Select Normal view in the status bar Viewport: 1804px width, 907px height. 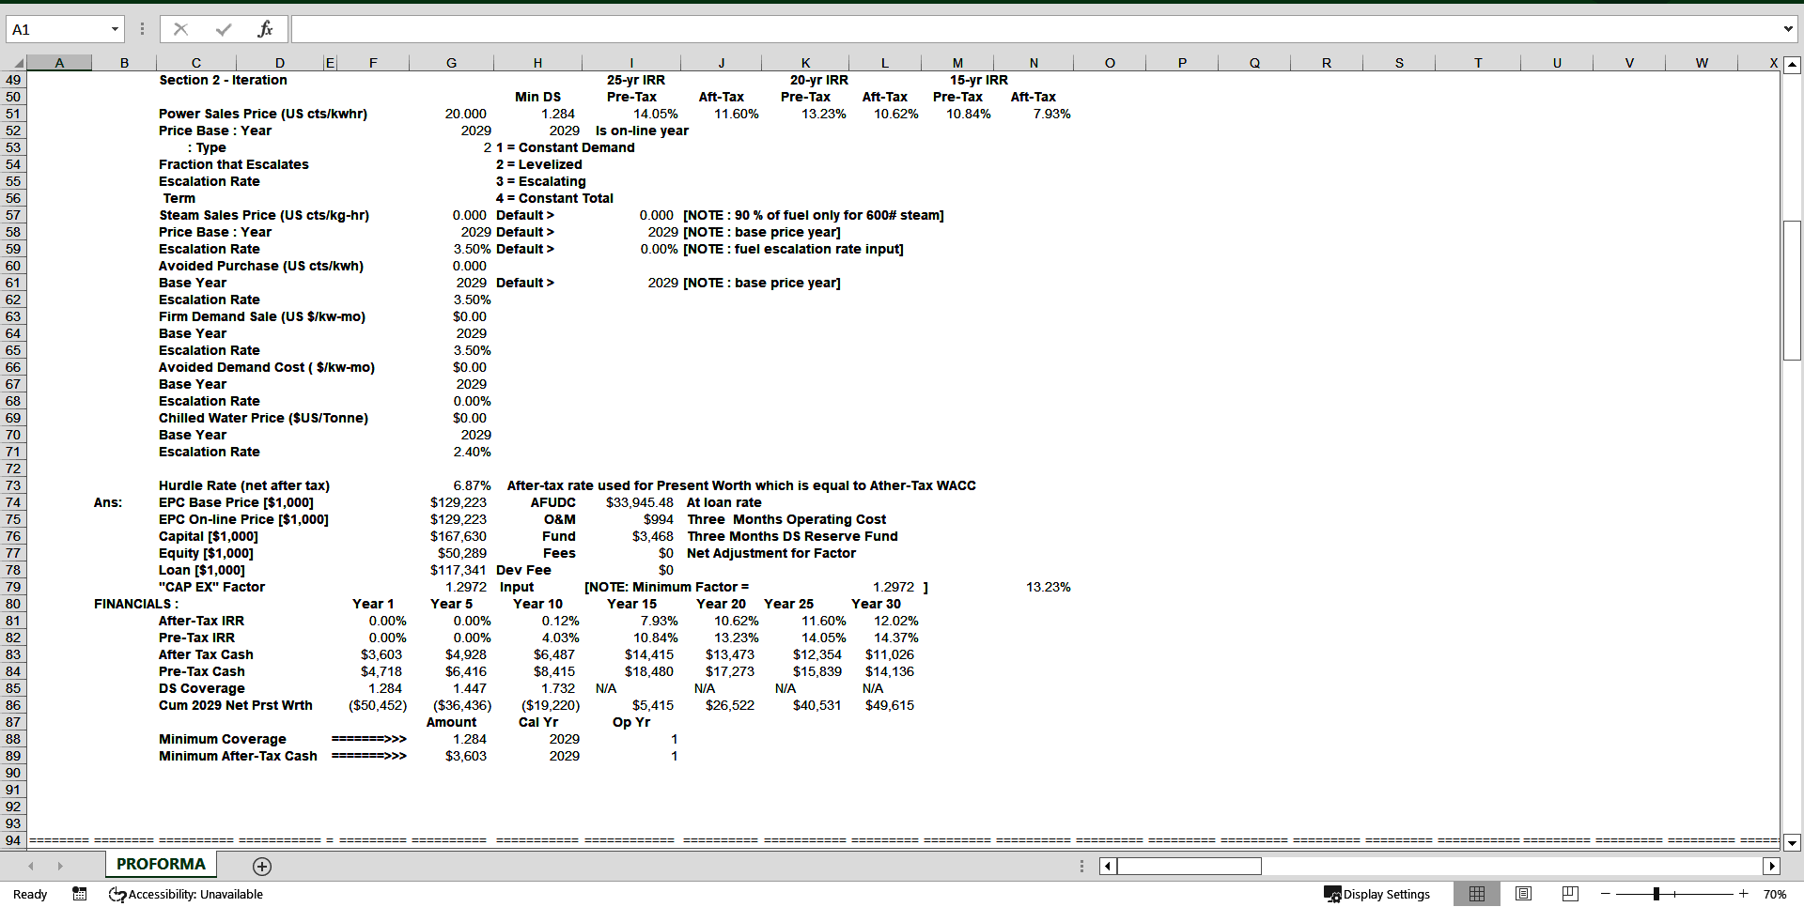pyautogui.click(x=1477, y=893)
